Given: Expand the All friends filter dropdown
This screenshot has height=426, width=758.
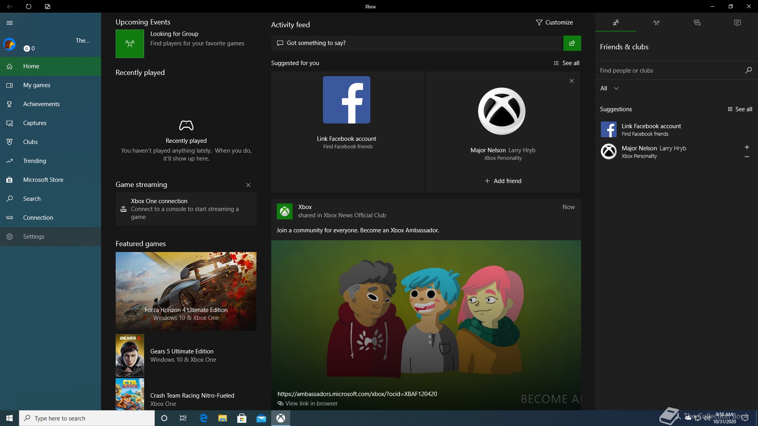Looking at the screenshot, I should [x=609, y=88].
